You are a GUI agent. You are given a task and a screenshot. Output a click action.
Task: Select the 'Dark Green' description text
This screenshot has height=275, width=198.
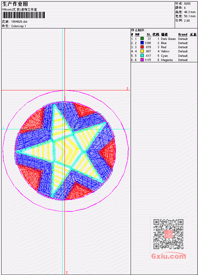pos(168,39)
